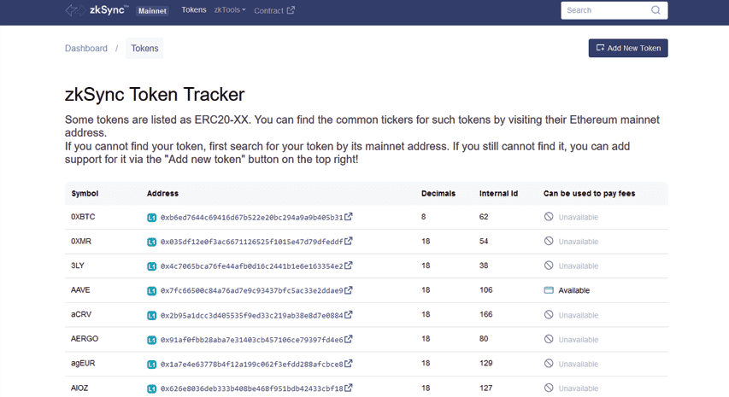
Task: Open external link icon for agEUR address
Action: point(348,363)
